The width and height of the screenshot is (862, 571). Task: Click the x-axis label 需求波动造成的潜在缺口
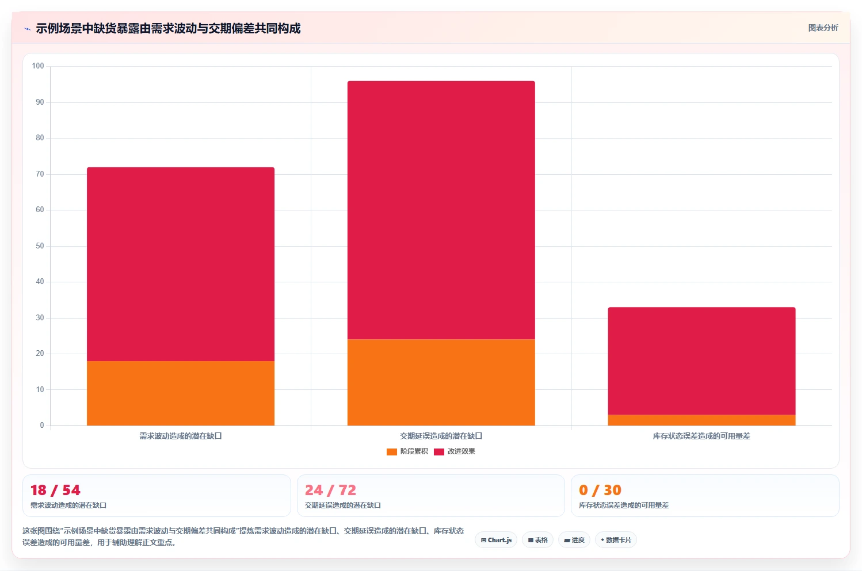pyautogui.click(x=181, y=436)
